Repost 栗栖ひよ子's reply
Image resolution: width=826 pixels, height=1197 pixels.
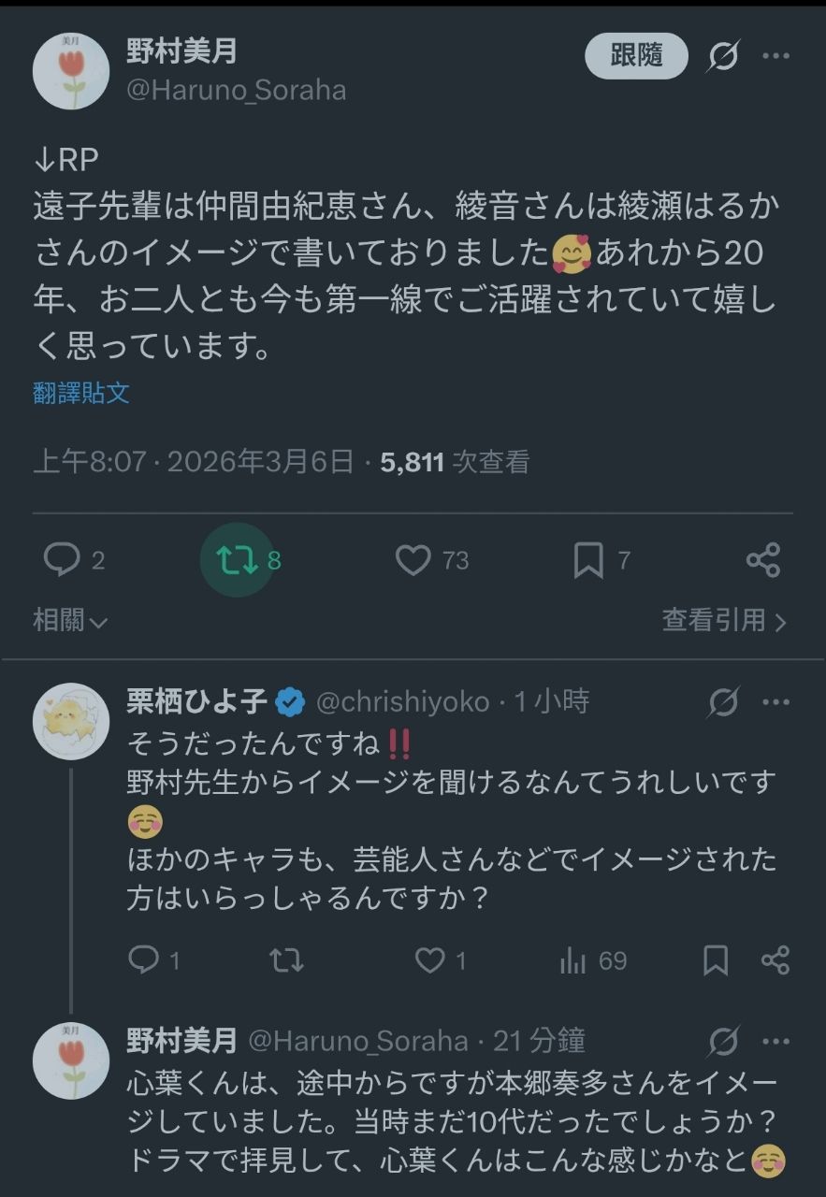point(286,959)
